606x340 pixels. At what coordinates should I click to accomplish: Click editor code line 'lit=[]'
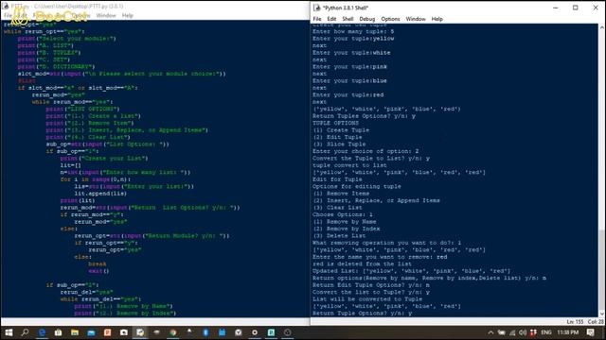pos(71,165)
